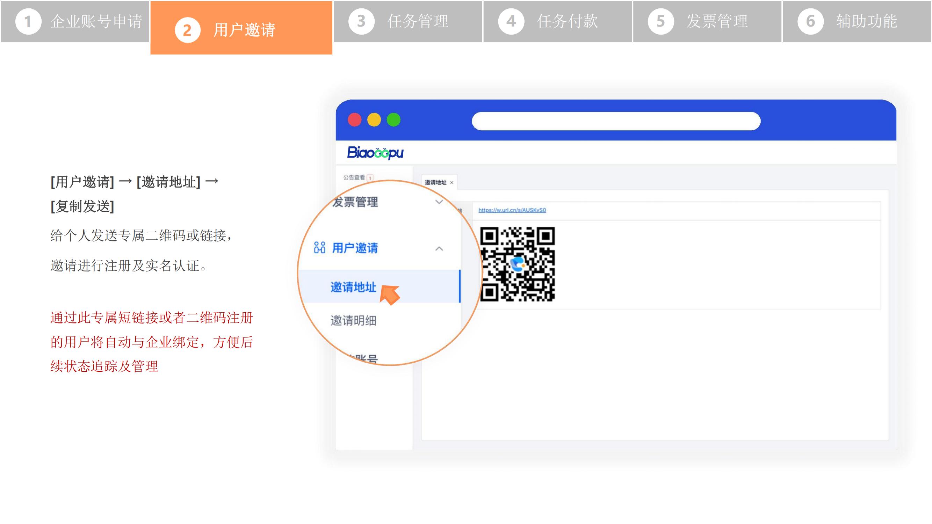Select the 邀请地址 sidebar item
This screenshot has width=932, height=524.
[353, 287]
